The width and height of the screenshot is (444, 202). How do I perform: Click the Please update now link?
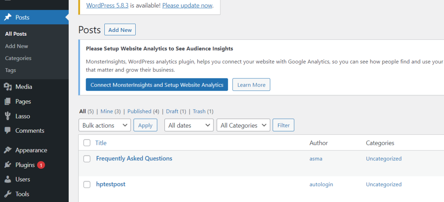point(187,6)
